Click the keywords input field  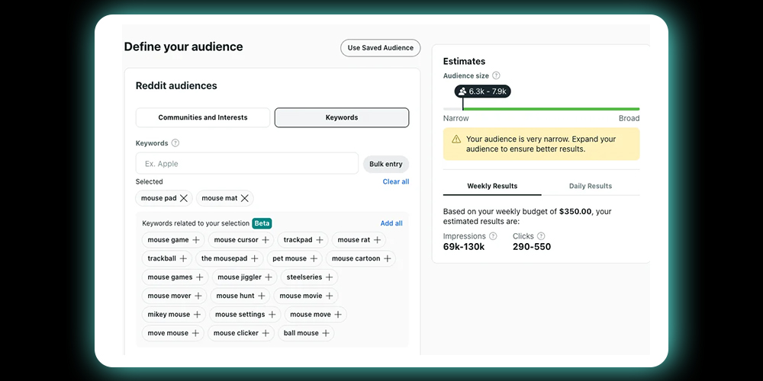point(246,164)
